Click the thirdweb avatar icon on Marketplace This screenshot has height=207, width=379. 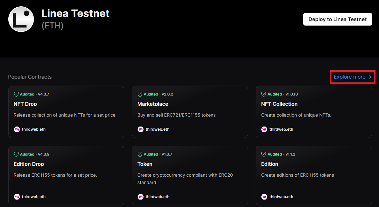140,129
